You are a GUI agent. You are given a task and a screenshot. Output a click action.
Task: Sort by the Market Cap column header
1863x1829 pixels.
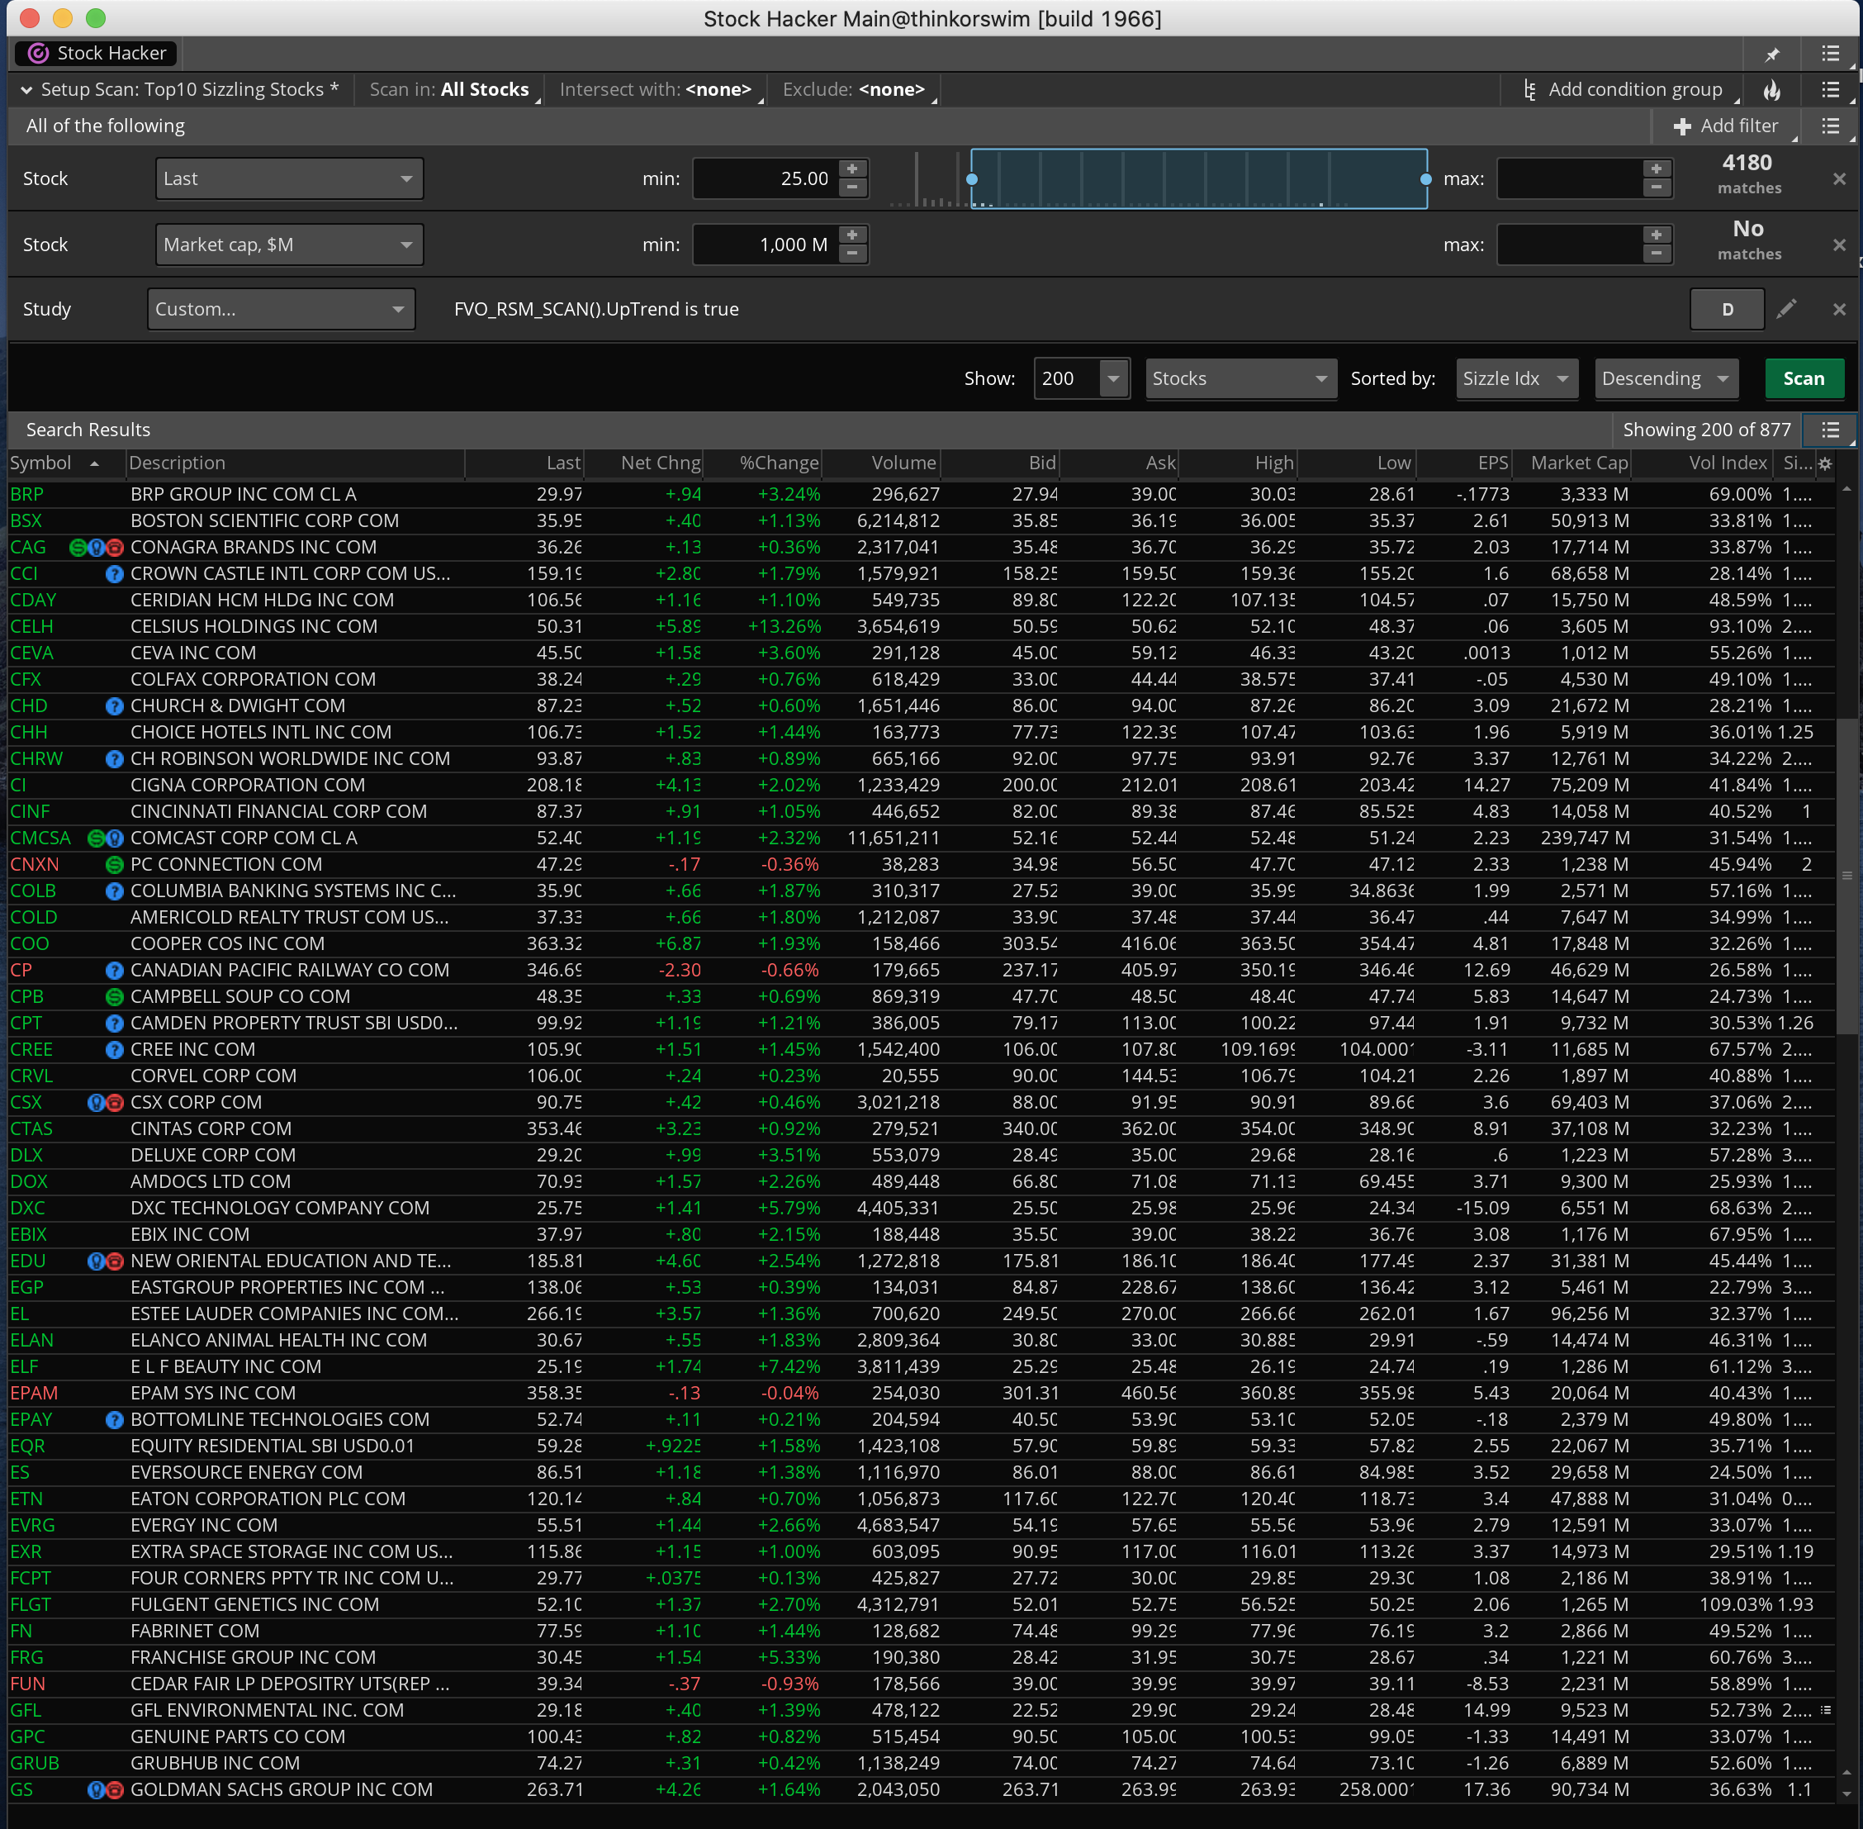point(1579,463)
